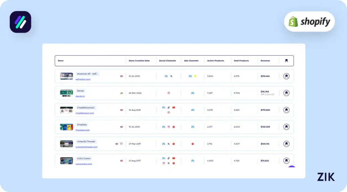
Task: Sort by the Sold Products column header
Action: (x=241, y=61)
